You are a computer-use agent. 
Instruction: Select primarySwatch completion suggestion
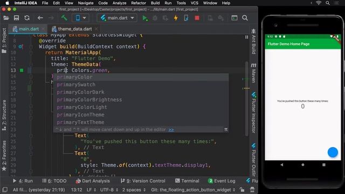tap(141, 85)
